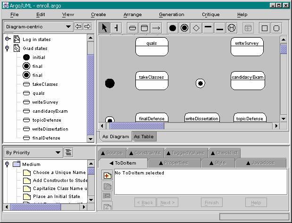Select the Transition arrow tool
The image size is (292, 223).
(x=156, y=28)
